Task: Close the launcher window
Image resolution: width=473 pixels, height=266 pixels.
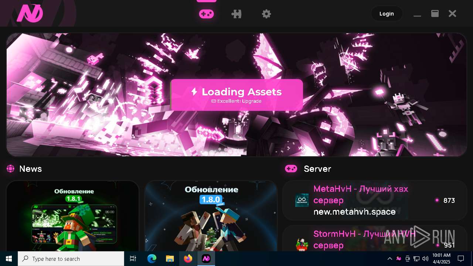Action: pos(452,14)
